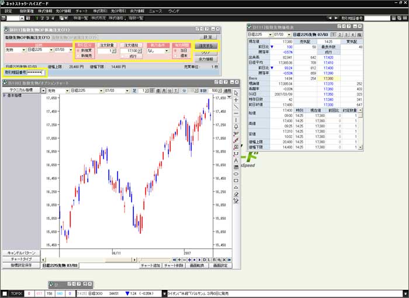Screen dimensions: 409x298
Task: Open 先物 dropdown in chart window
Action: (67, 91)
